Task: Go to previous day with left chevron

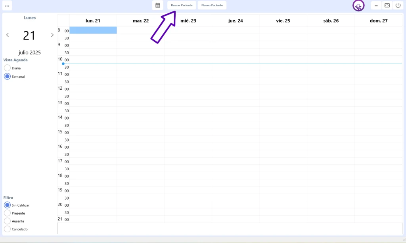Action: pos(8,35)
